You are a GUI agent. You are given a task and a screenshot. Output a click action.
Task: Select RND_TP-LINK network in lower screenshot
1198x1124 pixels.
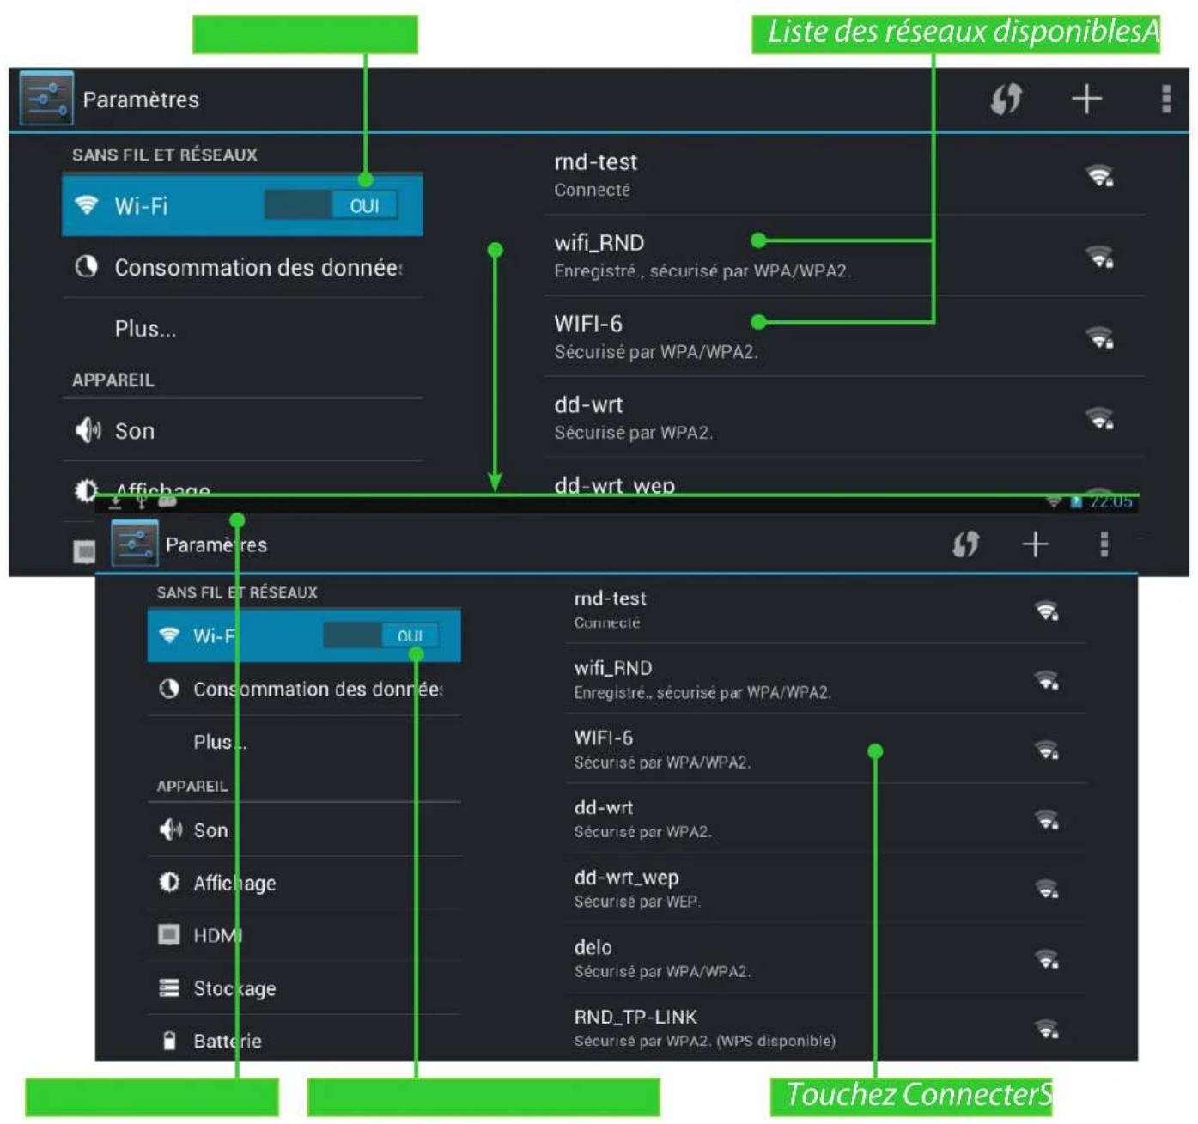(826, 1028)
